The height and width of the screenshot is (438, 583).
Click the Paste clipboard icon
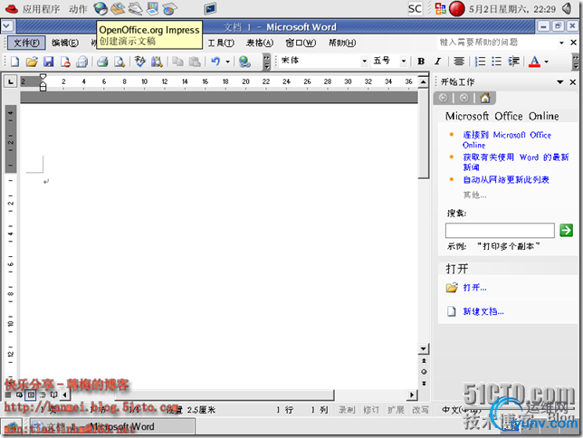[195, 62]
